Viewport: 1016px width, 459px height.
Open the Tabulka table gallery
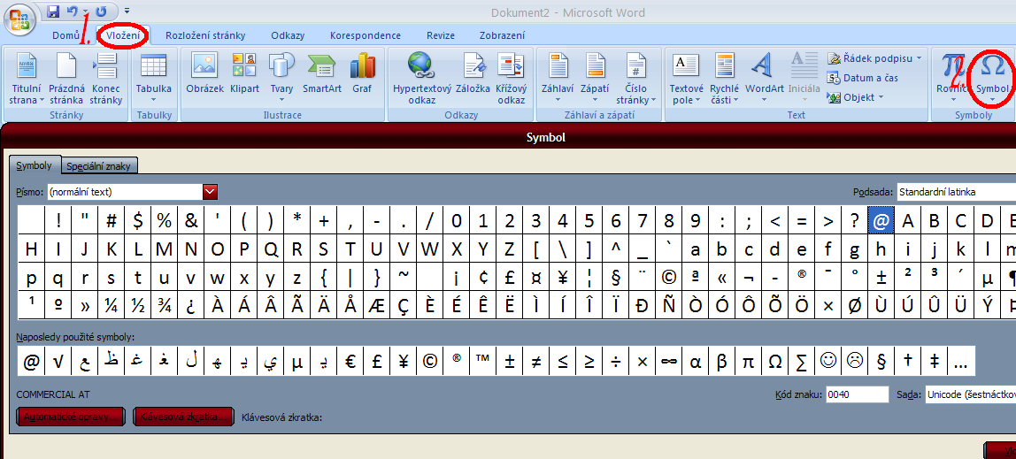154,79
